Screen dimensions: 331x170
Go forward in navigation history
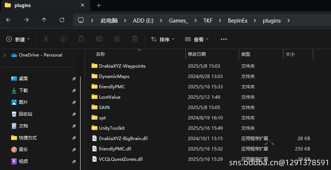pos(26,20)
